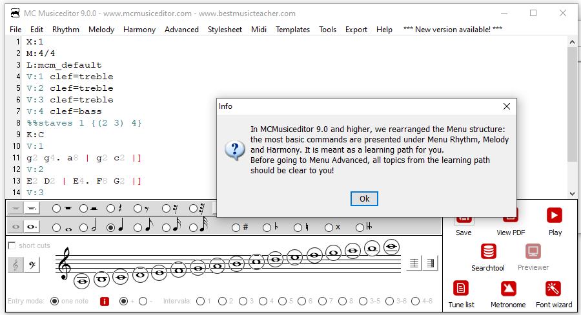Open the Previewer

click(533, 252)
